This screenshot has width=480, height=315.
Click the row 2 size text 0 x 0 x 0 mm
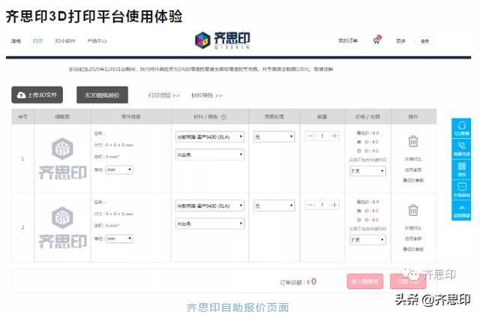[113, 214]
